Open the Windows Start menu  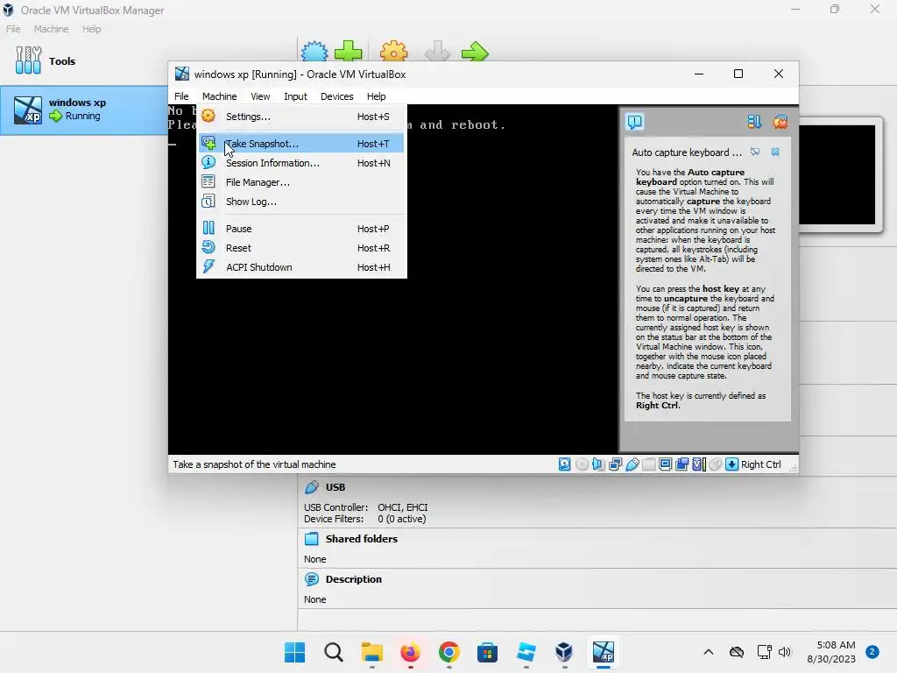[294, 652]
